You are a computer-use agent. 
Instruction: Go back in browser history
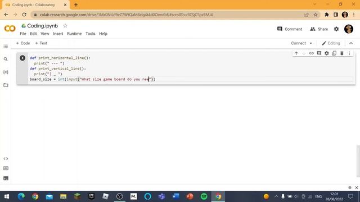6,15
